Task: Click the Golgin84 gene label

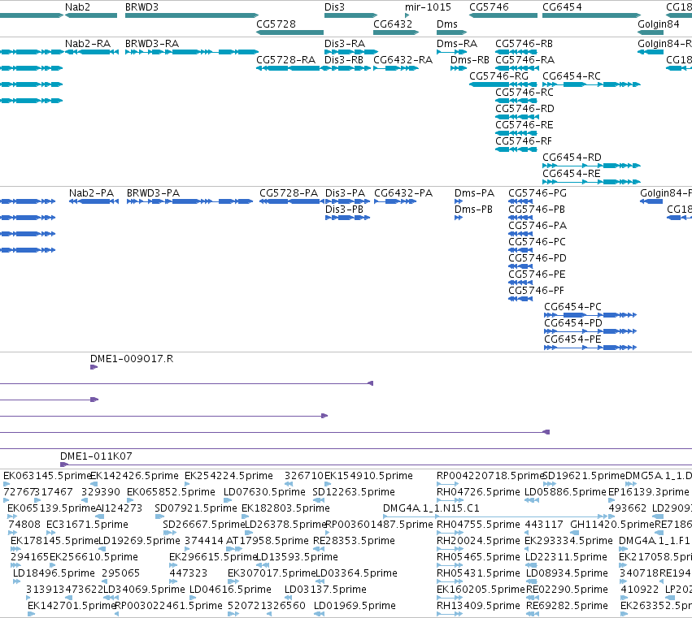Action: [659, 24]
